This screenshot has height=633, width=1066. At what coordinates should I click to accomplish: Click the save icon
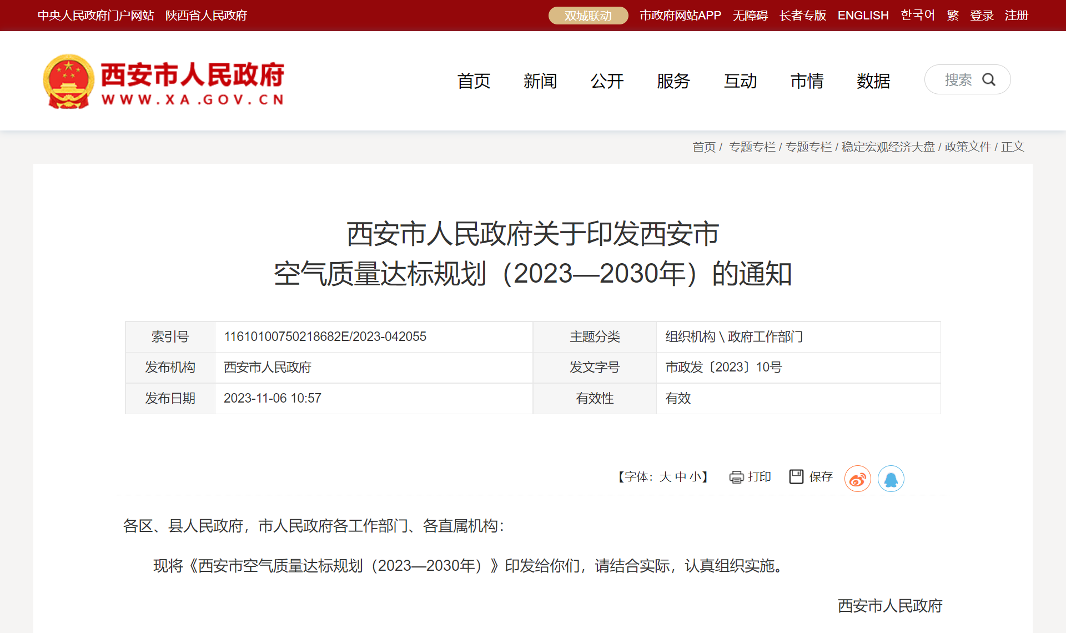(796, 476)
